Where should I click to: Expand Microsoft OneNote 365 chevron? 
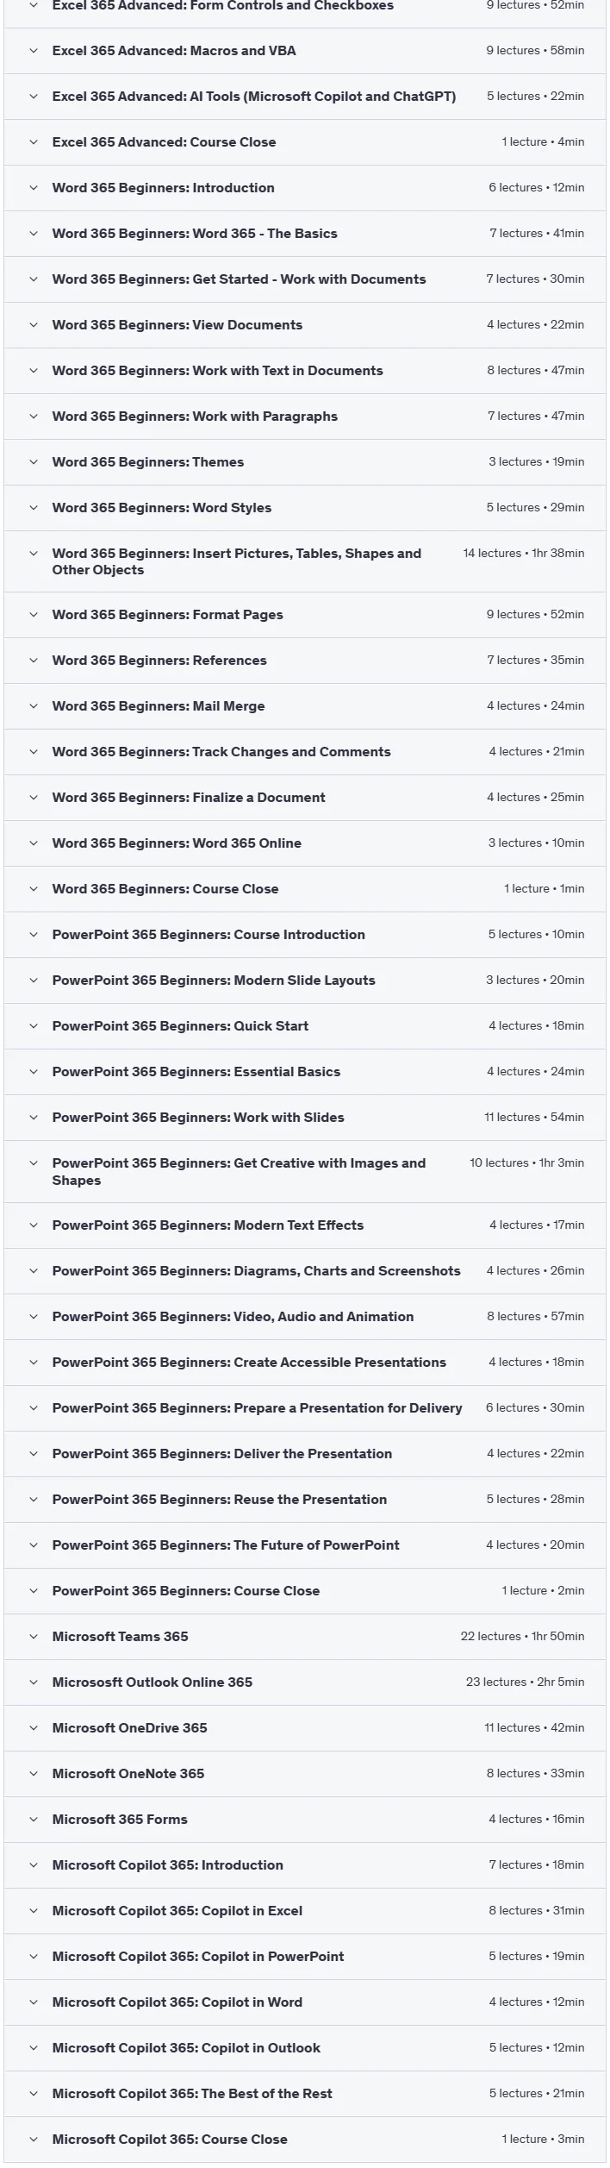(x=34, y=1774)
